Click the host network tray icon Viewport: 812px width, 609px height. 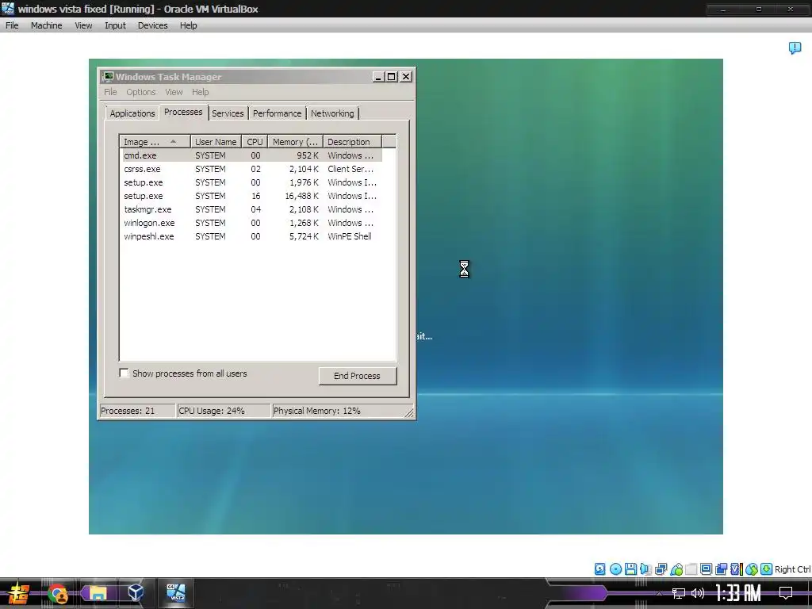tap(679, 593)
